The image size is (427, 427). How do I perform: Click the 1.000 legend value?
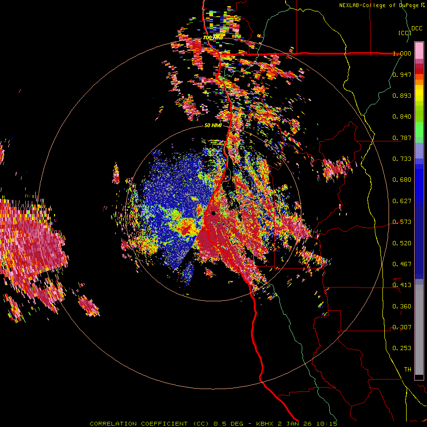coord(402,53)
